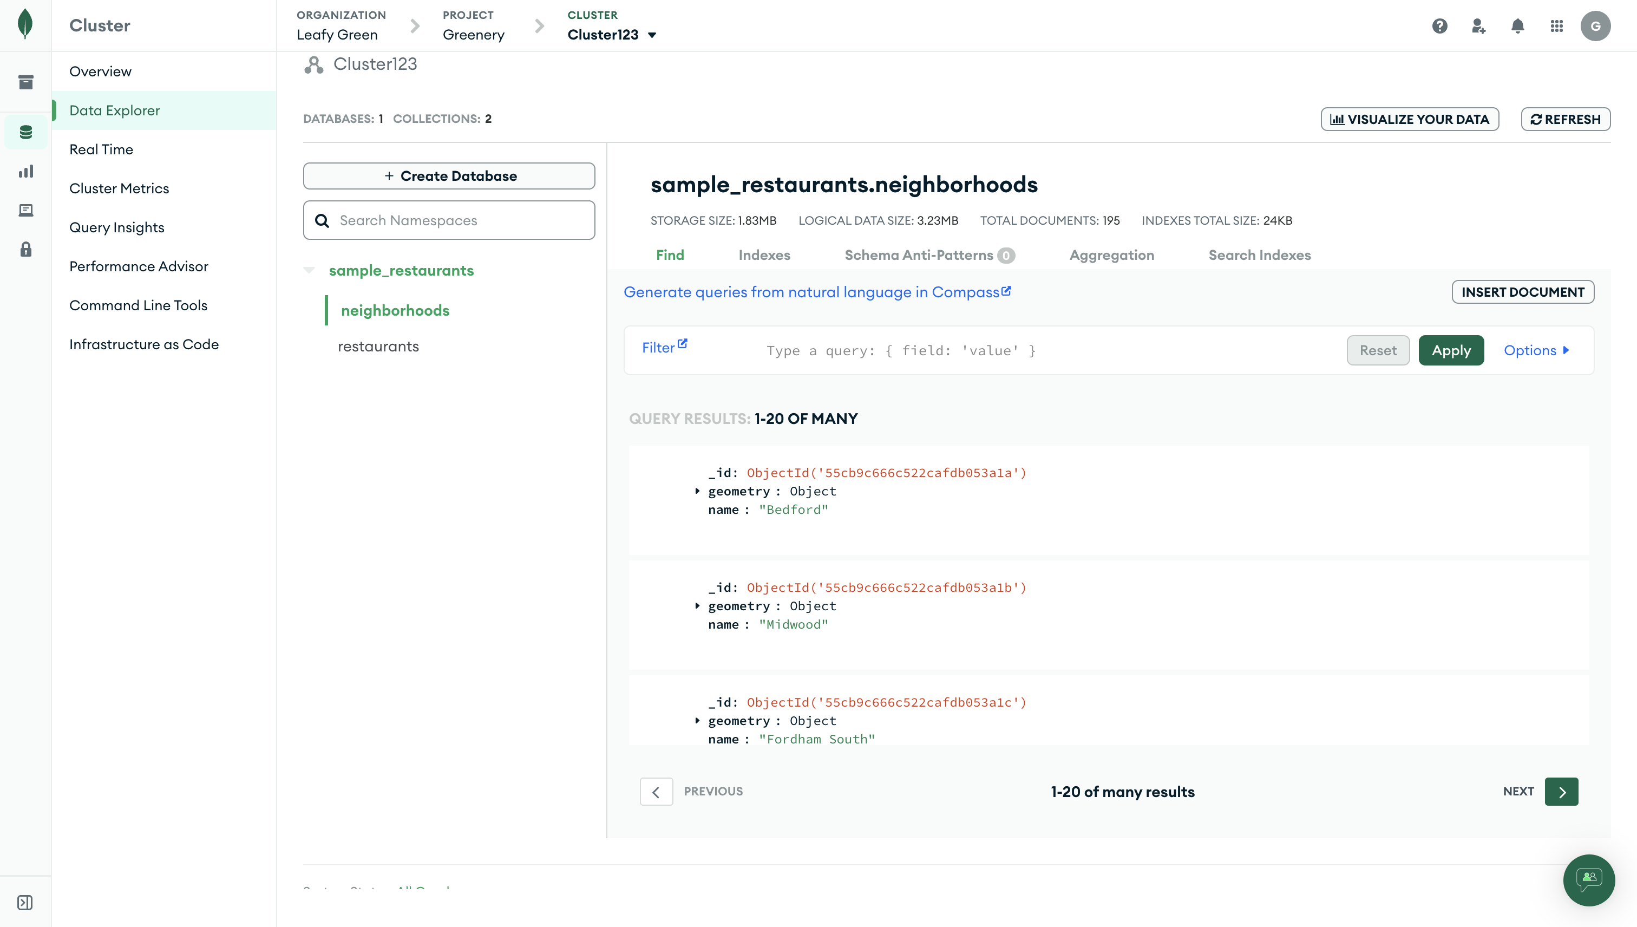Click Visualize Your Data button
This screenshot has width=1637, height=927.
pyautogui.click(x=1409, y=119)
